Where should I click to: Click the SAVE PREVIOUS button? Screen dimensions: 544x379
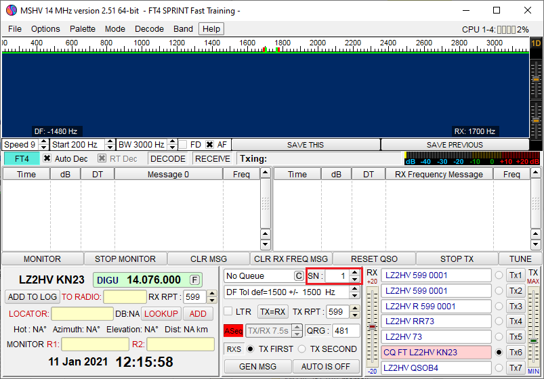(455, 145)
